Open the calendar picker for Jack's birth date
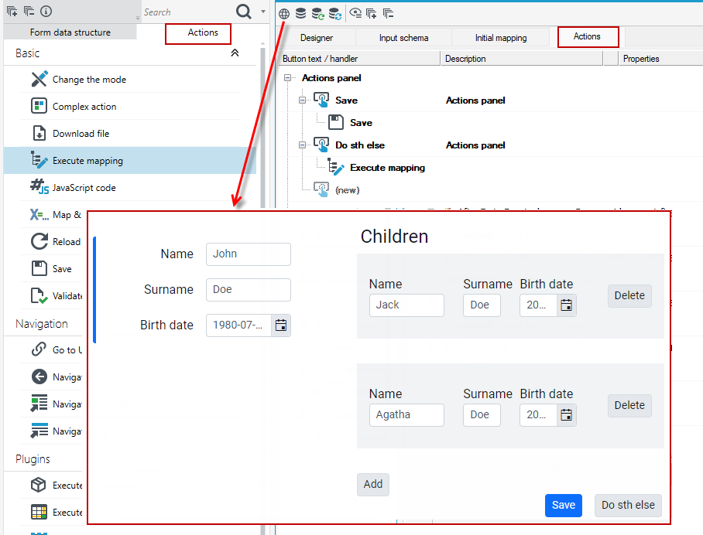Screen dimensions: 703x535 point(566,305)
